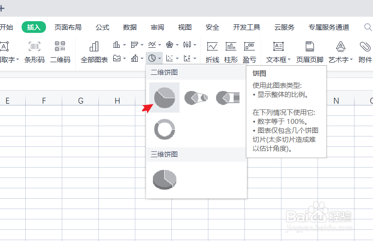373x241 pixels.
Task: Insert a 盈亏 win/loss sparkline
Action: (x=249, y=52)
